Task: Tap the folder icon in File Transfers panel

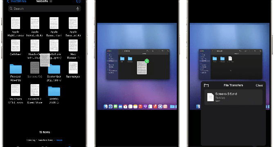Action: pos(207,85)
